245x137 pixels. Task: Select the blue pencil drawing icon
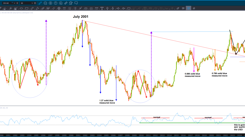[40, 3]
